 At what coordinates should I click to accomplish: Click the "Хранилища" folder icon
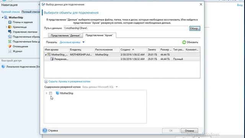tap(10, 27)
